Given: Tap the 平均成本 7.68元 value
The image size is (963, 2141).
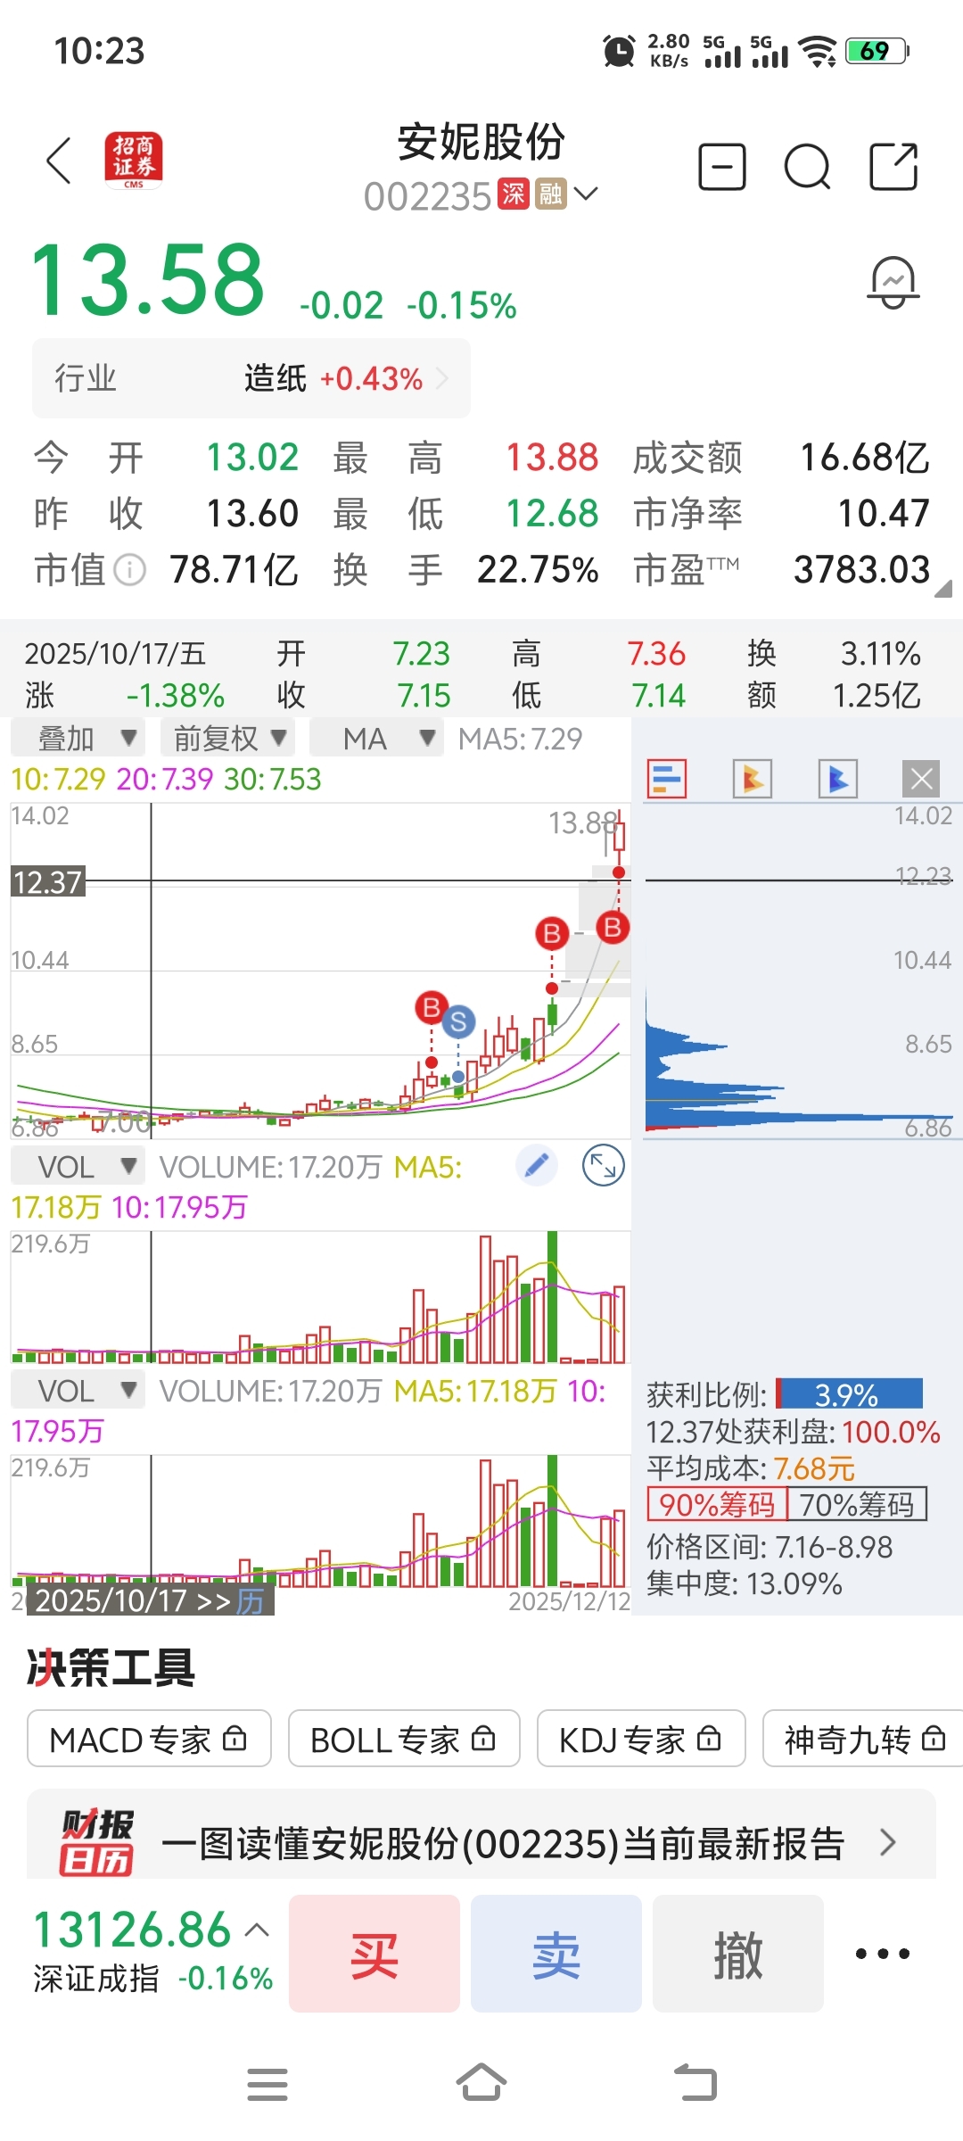Looking at the screenshot, I should click(x=814, y=1468).
